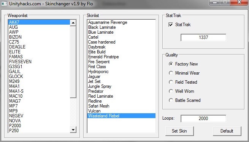This screenshot has width=249, height=142.
Task: Select Factory New quality
Action: tap(171, 64)
